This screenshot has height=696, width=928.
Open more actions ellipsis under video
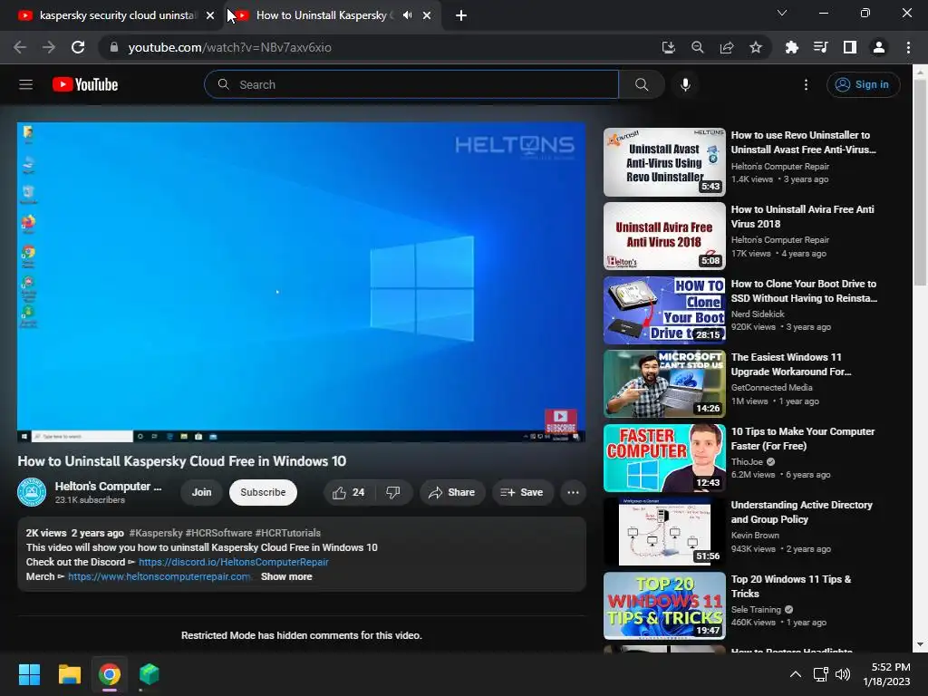(x=573, y=492)
